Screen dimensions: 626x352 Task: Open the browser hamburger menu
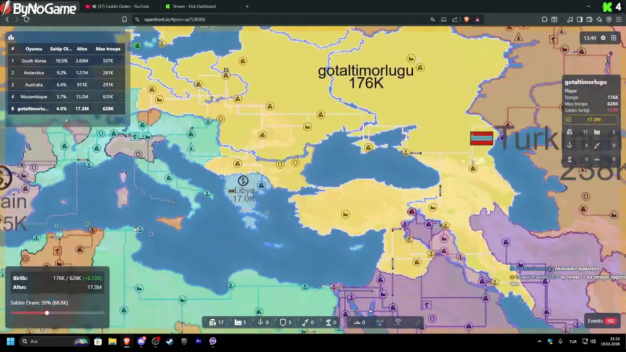pyautogui.click(x=619, y=20)
